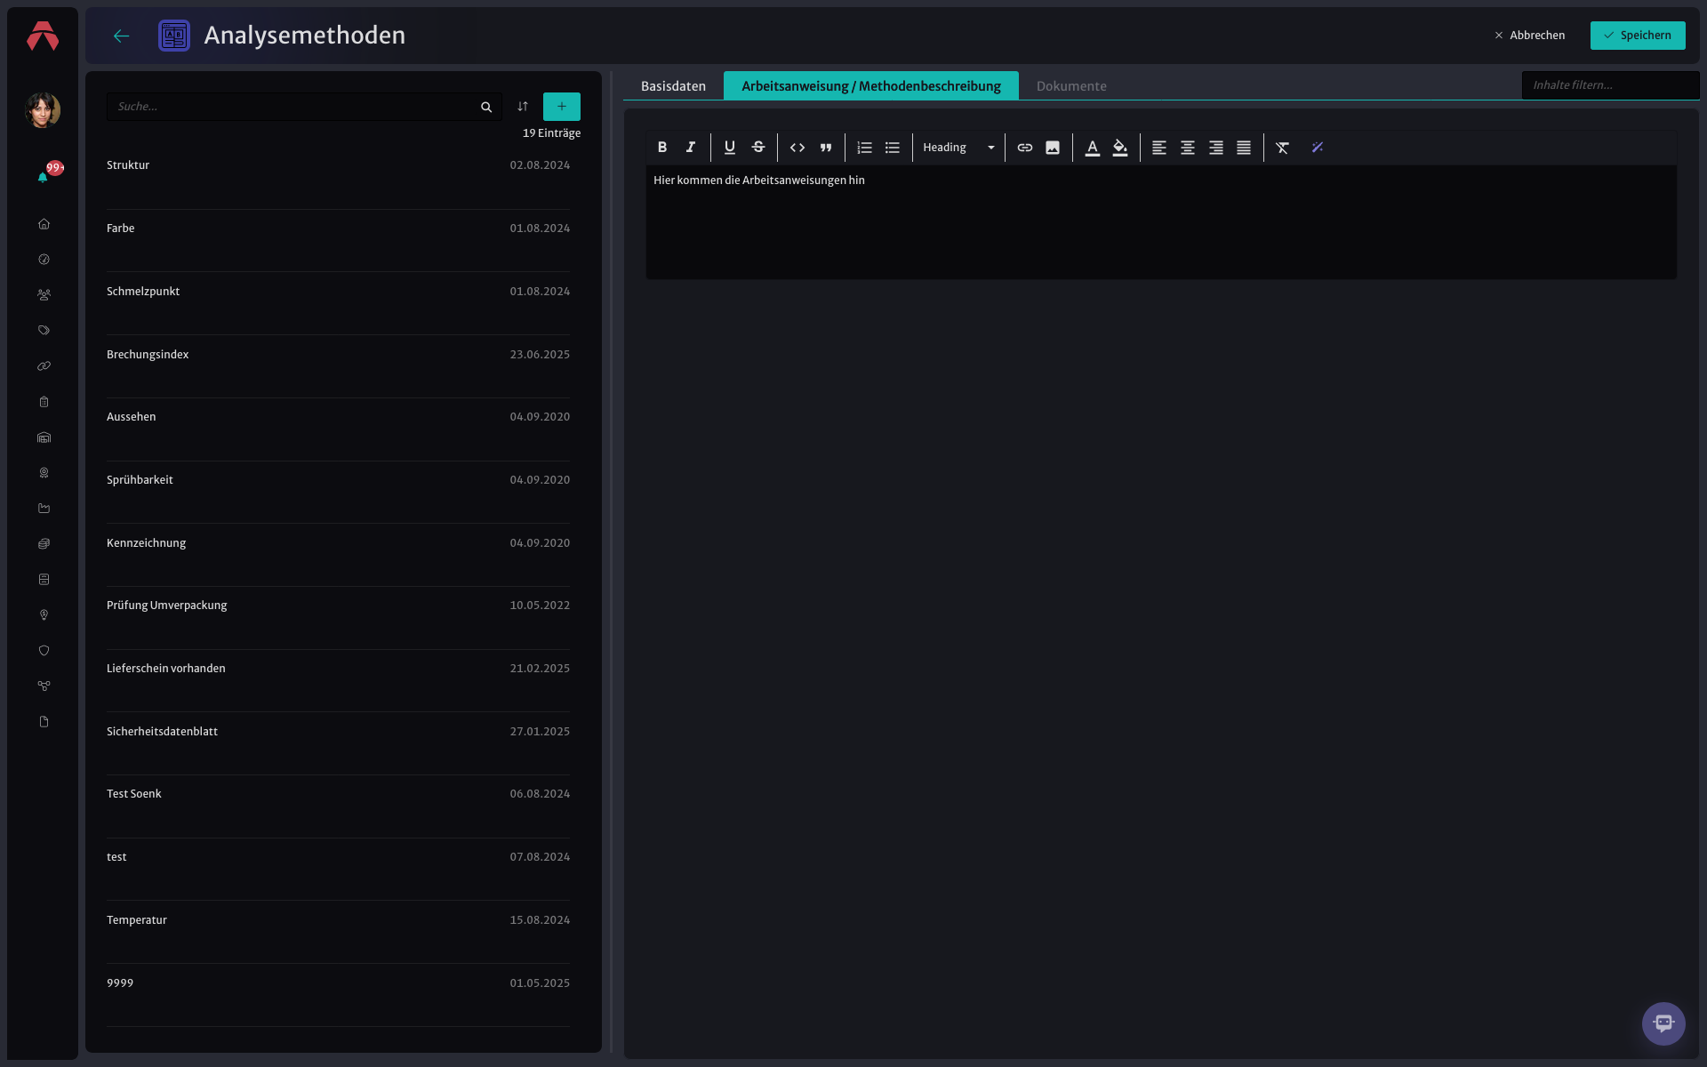
Task: Create a bulleted list
Action: coord(893,148)
